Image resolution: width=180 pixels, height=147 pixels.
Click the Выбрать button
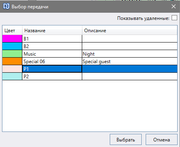click(x=126, y=139)
